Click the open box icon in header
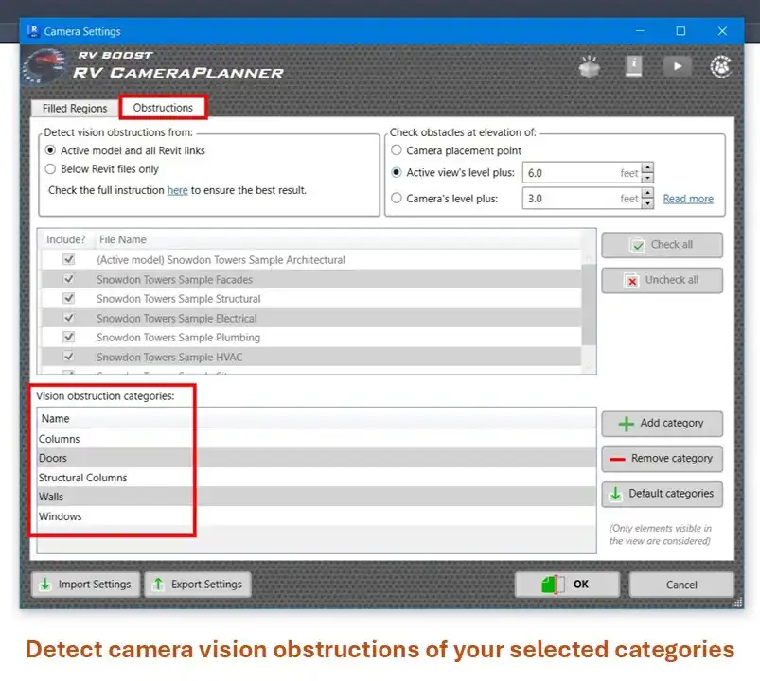 tap(591, 66)
